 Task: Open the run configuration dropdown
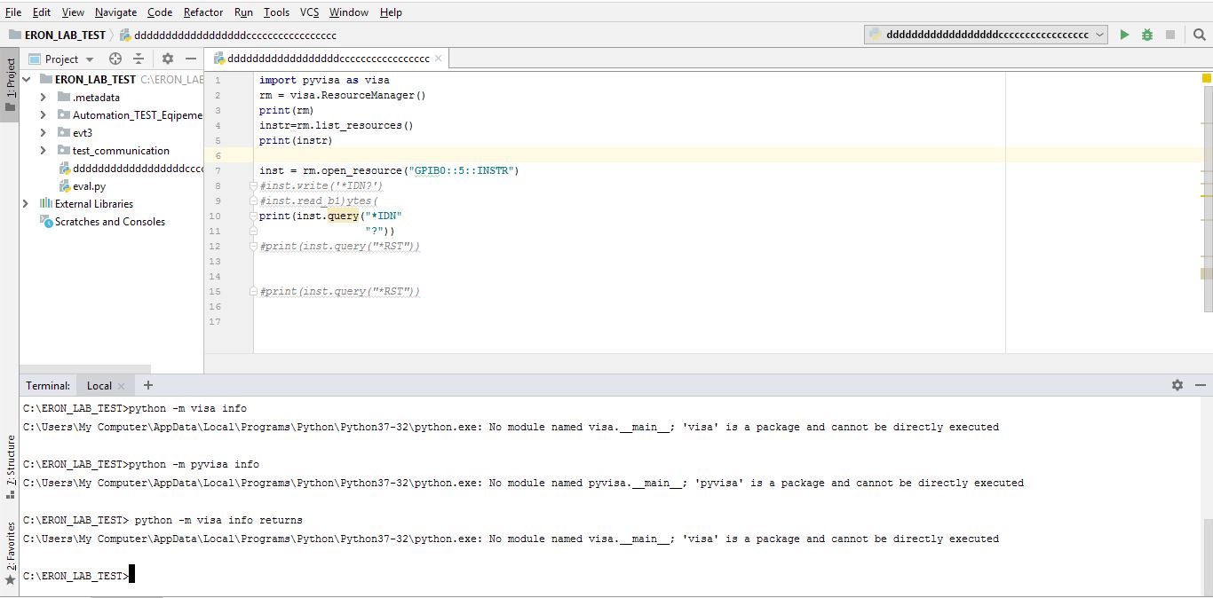tap(1101, 34)
